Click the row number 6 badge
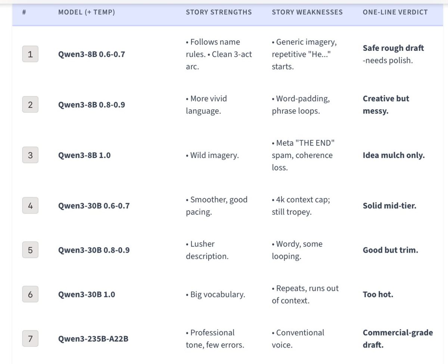Image resolution: width=448 pixels, height=364 pixels. pos(30,295)
